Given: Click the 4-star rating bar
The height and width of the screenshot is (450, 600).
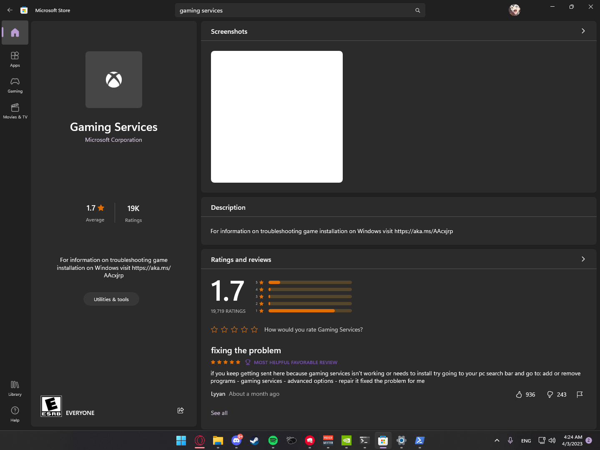Looking at the screenshot, I should point(310,289).
